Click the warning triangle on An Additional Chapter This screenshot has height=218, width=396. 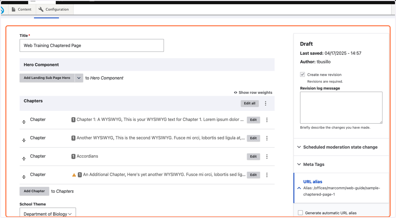(74, 175)
